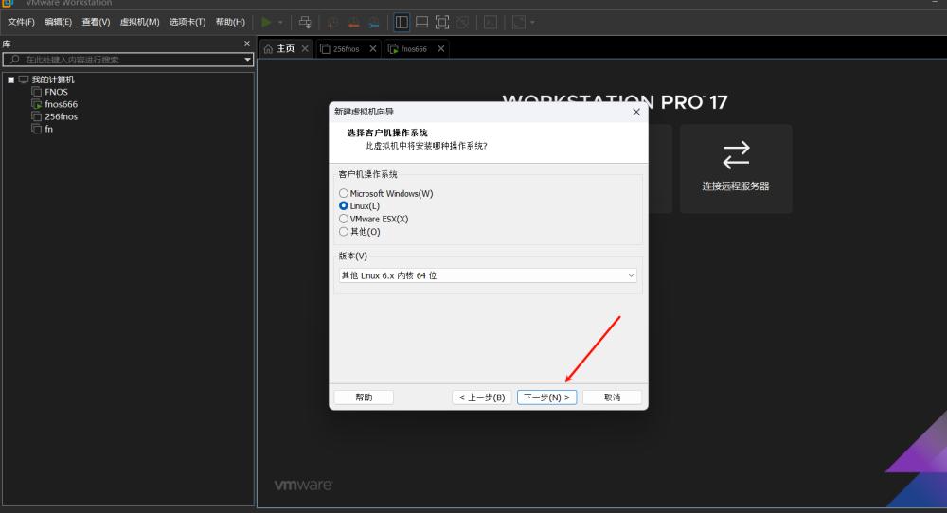This screenshot has width=947, height=513.
Task: Click the thumbnail bar view icon
Action: click(422, 23)
